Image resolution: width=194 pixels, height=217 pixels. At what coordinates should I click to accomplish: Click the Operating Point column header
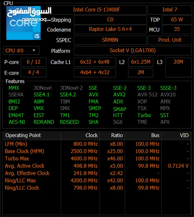tap(32, 136)
